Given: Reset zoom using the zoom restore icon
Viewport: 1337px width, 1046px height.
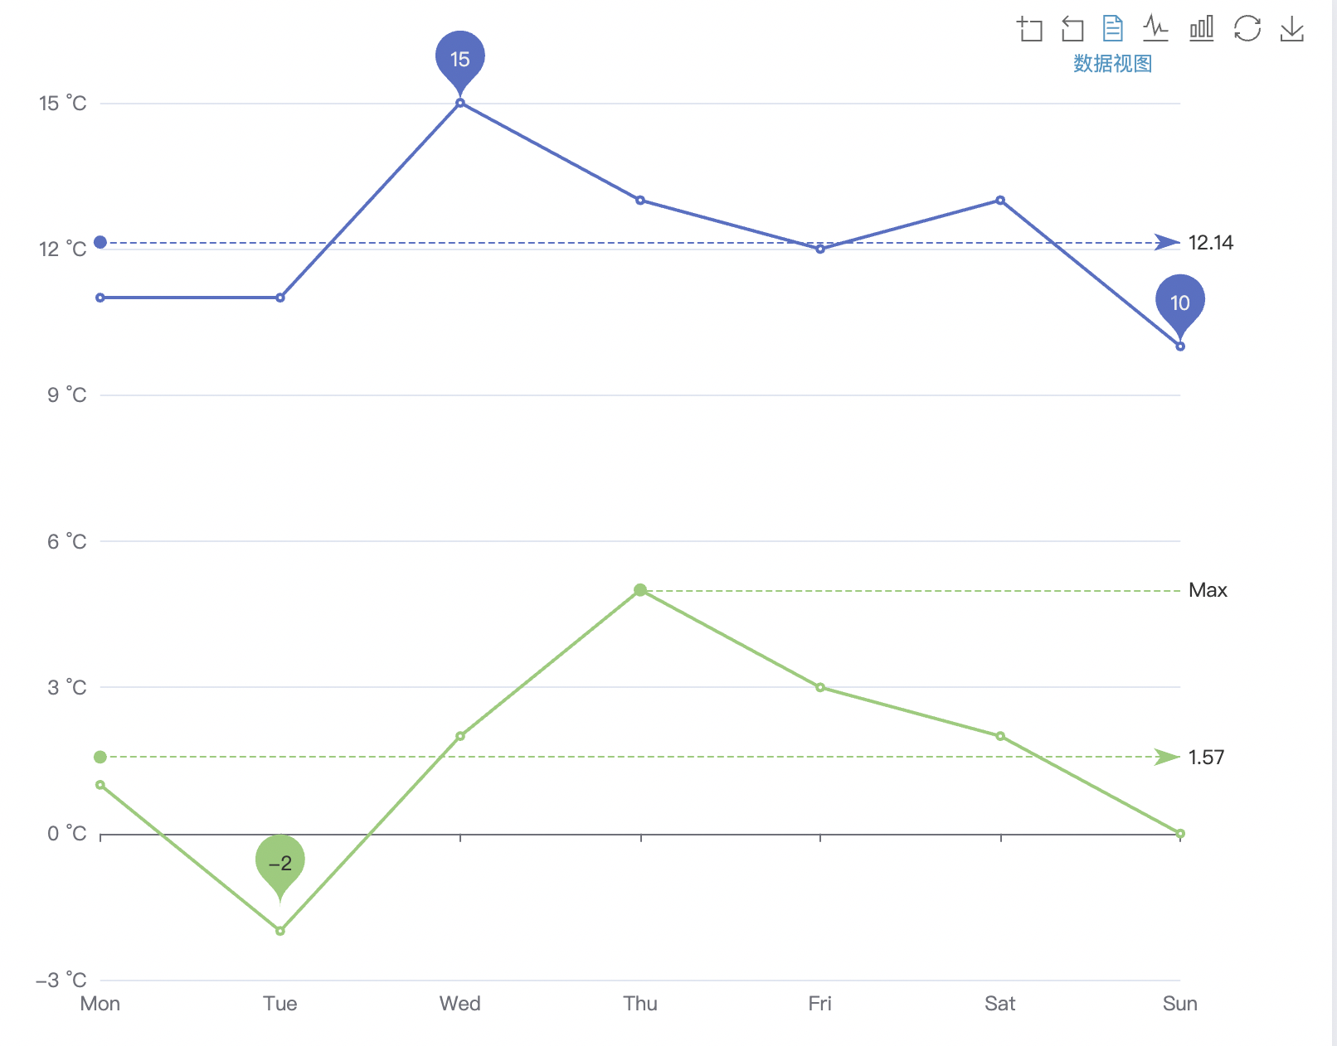Looking at the screenshot, I should pyautogui.click(x=1073, y=29).
